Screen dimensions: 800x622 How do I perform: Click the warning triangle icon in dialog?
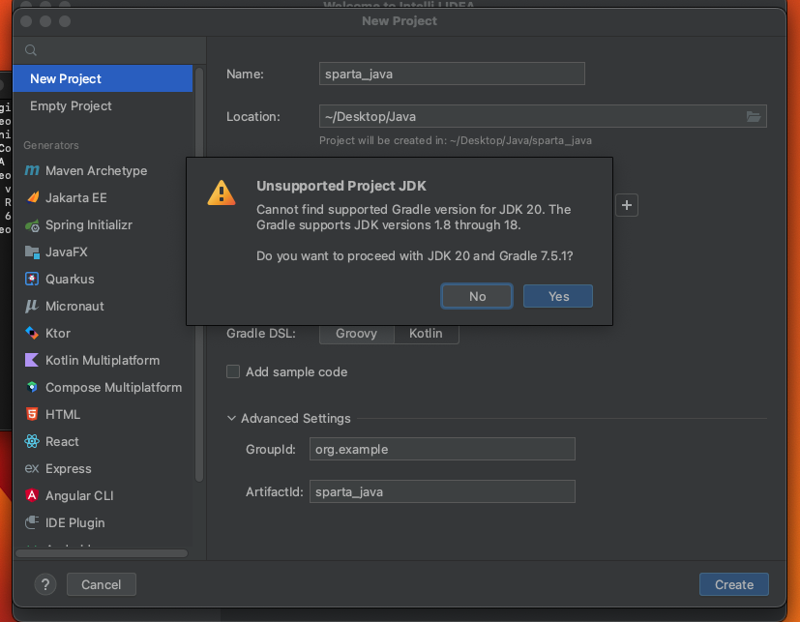click(x=222, y=193)
